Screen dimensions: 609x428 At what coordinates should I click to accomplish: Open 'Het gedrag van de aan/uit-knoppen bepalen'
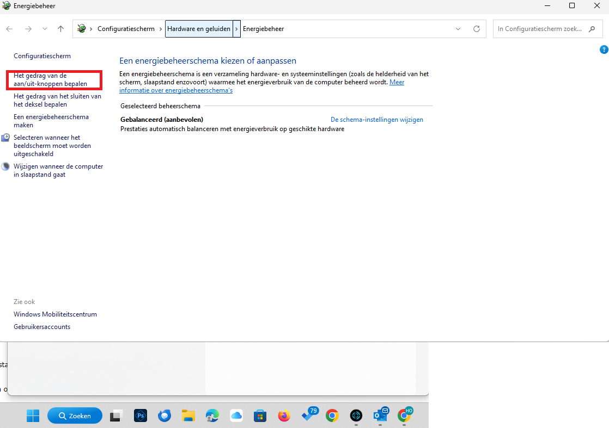(50, 80)
